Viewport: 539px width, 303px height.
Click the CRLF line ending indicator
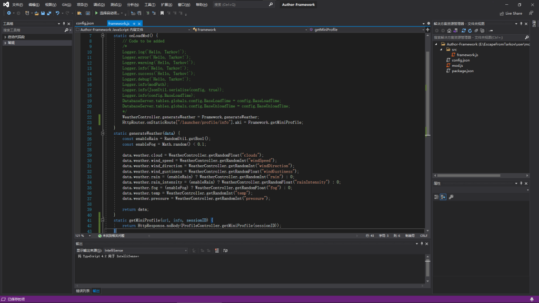tap(424, 236)
